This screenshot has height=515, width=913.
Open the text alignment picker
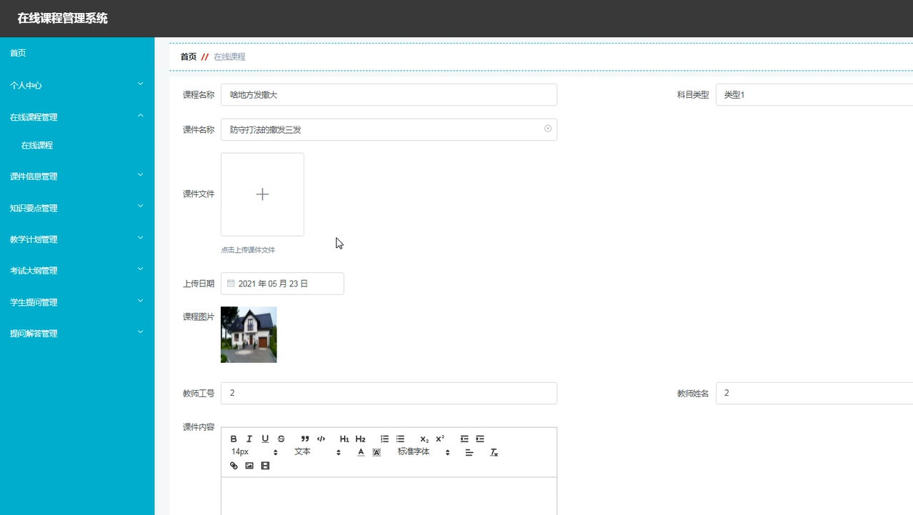coord(469,452)
